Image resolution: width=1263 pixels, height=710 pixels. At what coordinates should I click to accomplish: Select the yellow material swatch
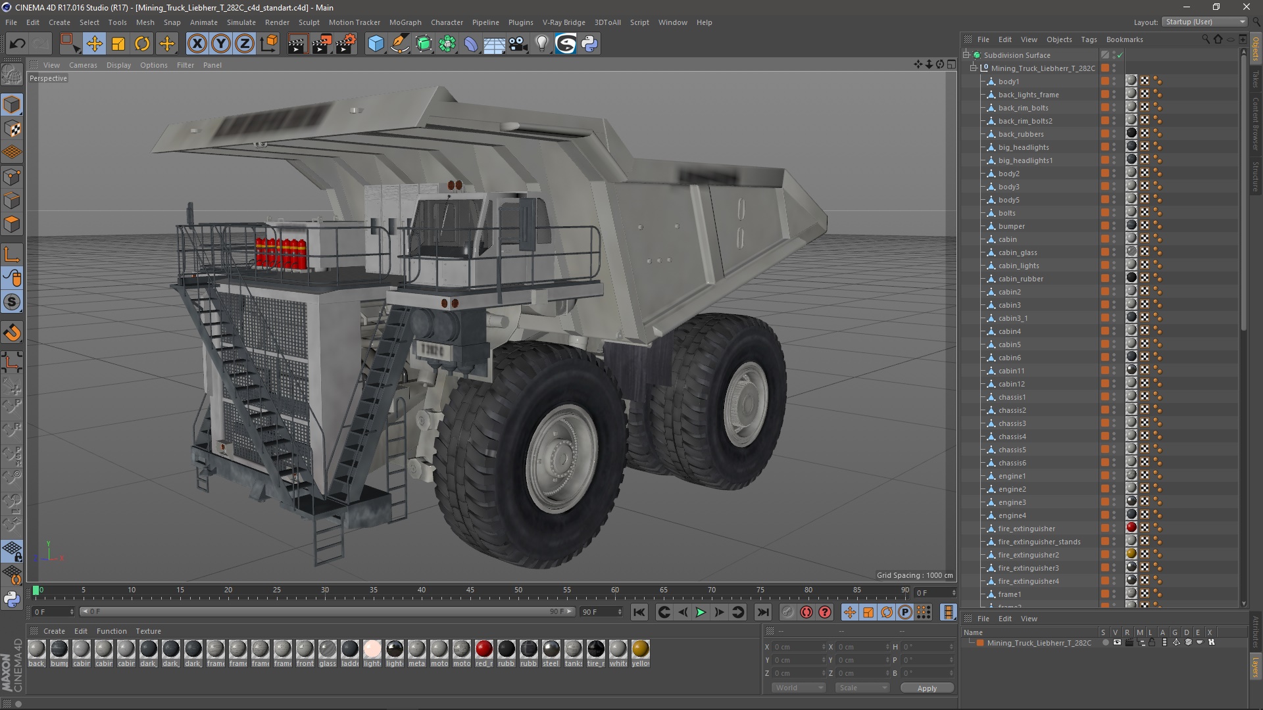pyautogui.click(x=641, y=653)
